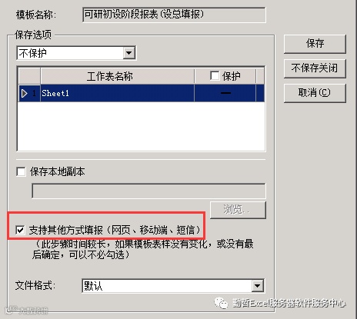This screenshot has width=357, height=319.
Task: Open the 文件格式 dropdown arrow
Action: click(257, 286)
